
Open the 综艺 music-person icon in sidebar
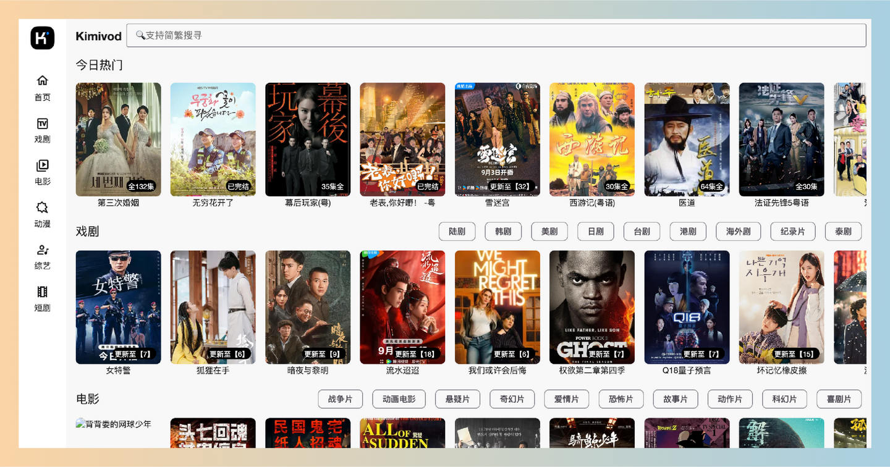click(43, 250)
